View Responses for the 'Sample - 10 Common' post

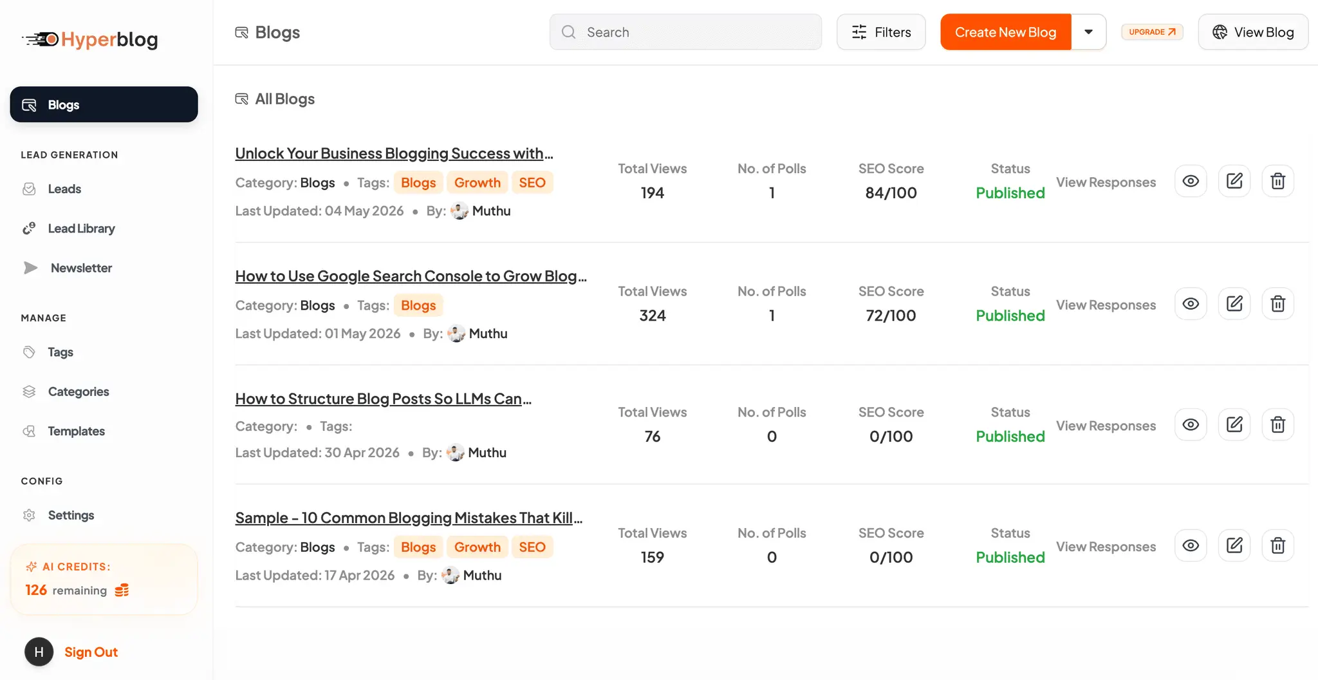pyautogui.click(x=1106, y=547)
